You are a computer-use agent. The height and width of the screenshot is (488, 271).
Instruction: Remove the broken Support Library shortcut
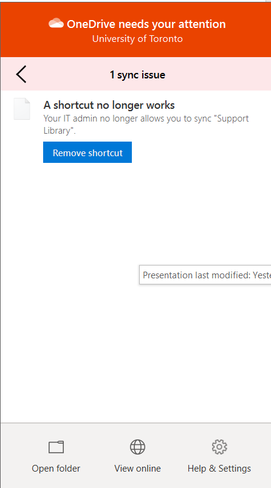point(87,152)
